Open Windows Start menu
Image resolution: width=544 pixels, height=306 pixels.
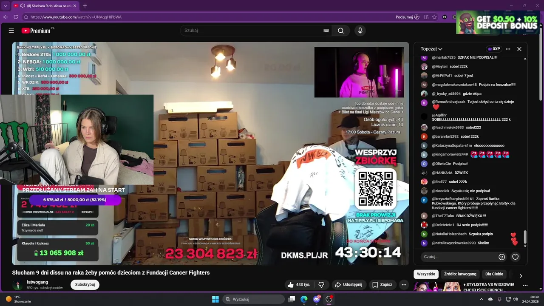tap(215, 299)
